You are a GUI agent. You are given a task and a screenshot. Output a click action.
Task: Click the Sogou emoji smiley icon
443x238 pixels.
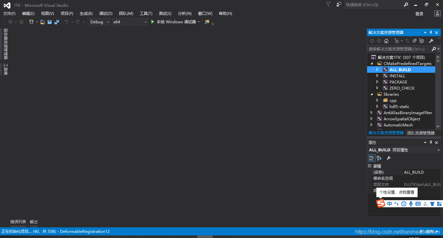(x=404, y=204)
